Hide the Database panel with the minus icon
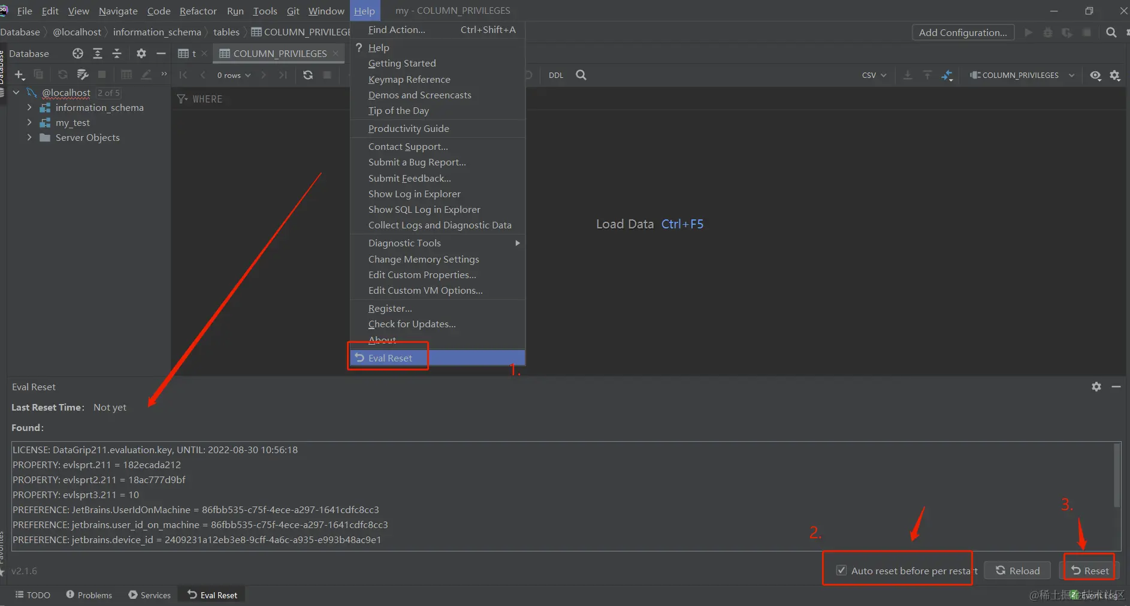Screen dimensions: 1130x606 (x=161, y=53)
